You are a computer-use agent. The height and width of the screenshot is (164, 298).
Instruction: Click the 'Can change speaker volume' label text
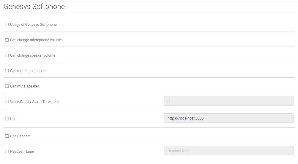tap(33, 55)
